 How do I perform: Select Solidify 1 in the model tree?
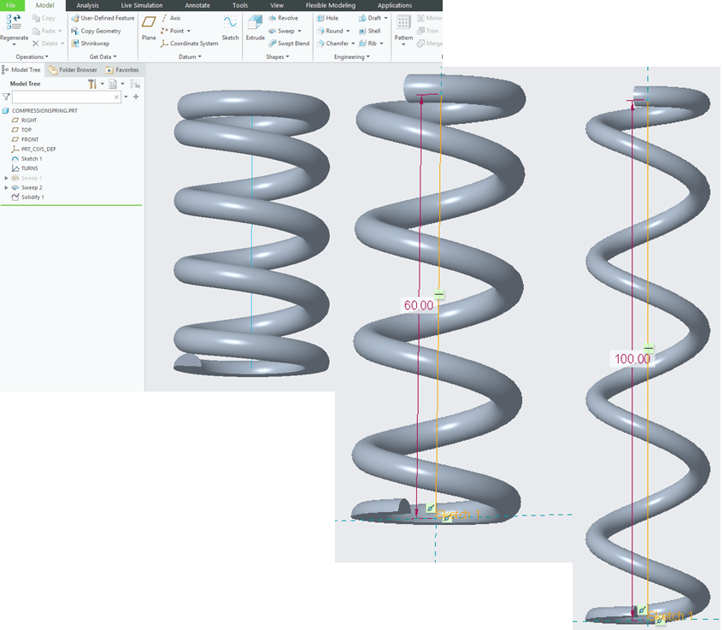point(32,197)
